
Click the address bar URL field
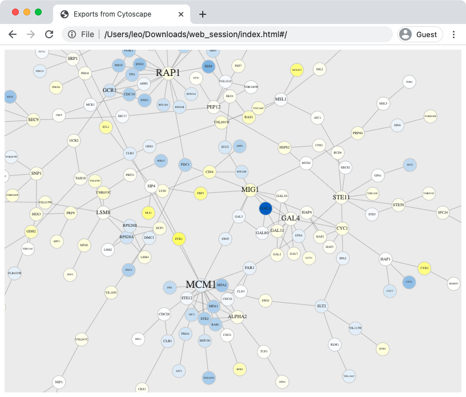coord(228,34)
